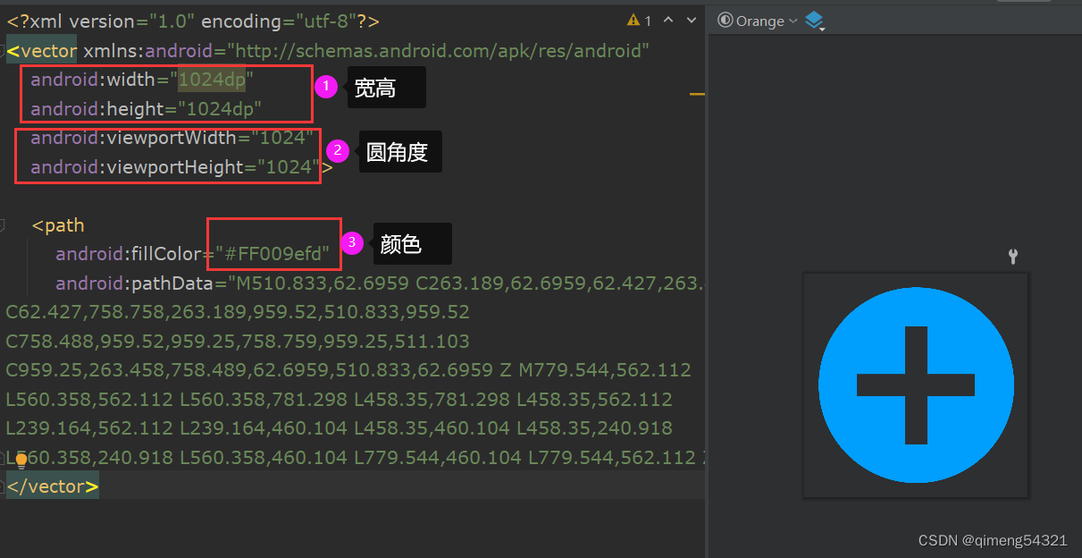This screenshot has height=558, width=1082.
Task: Click the yellow warning stripe in scrollbar gutter
Action: pos(697,93)
